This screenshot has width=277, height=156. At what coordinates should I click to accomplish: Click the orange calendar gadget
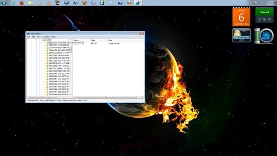[x=242, y=16]
